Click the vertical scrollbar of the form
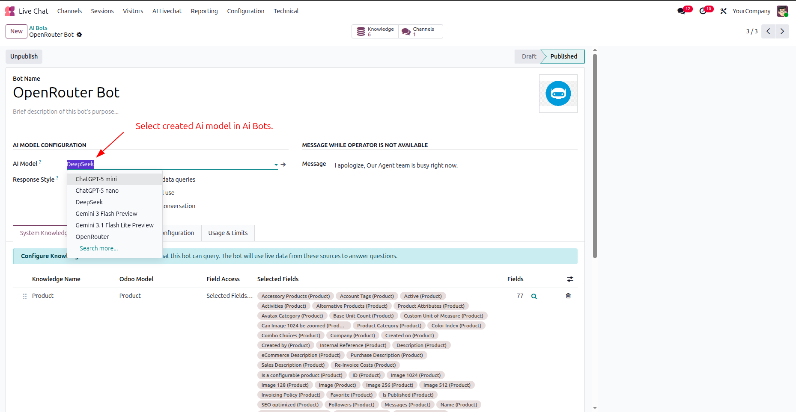796x412 pixels. point(595,156)
